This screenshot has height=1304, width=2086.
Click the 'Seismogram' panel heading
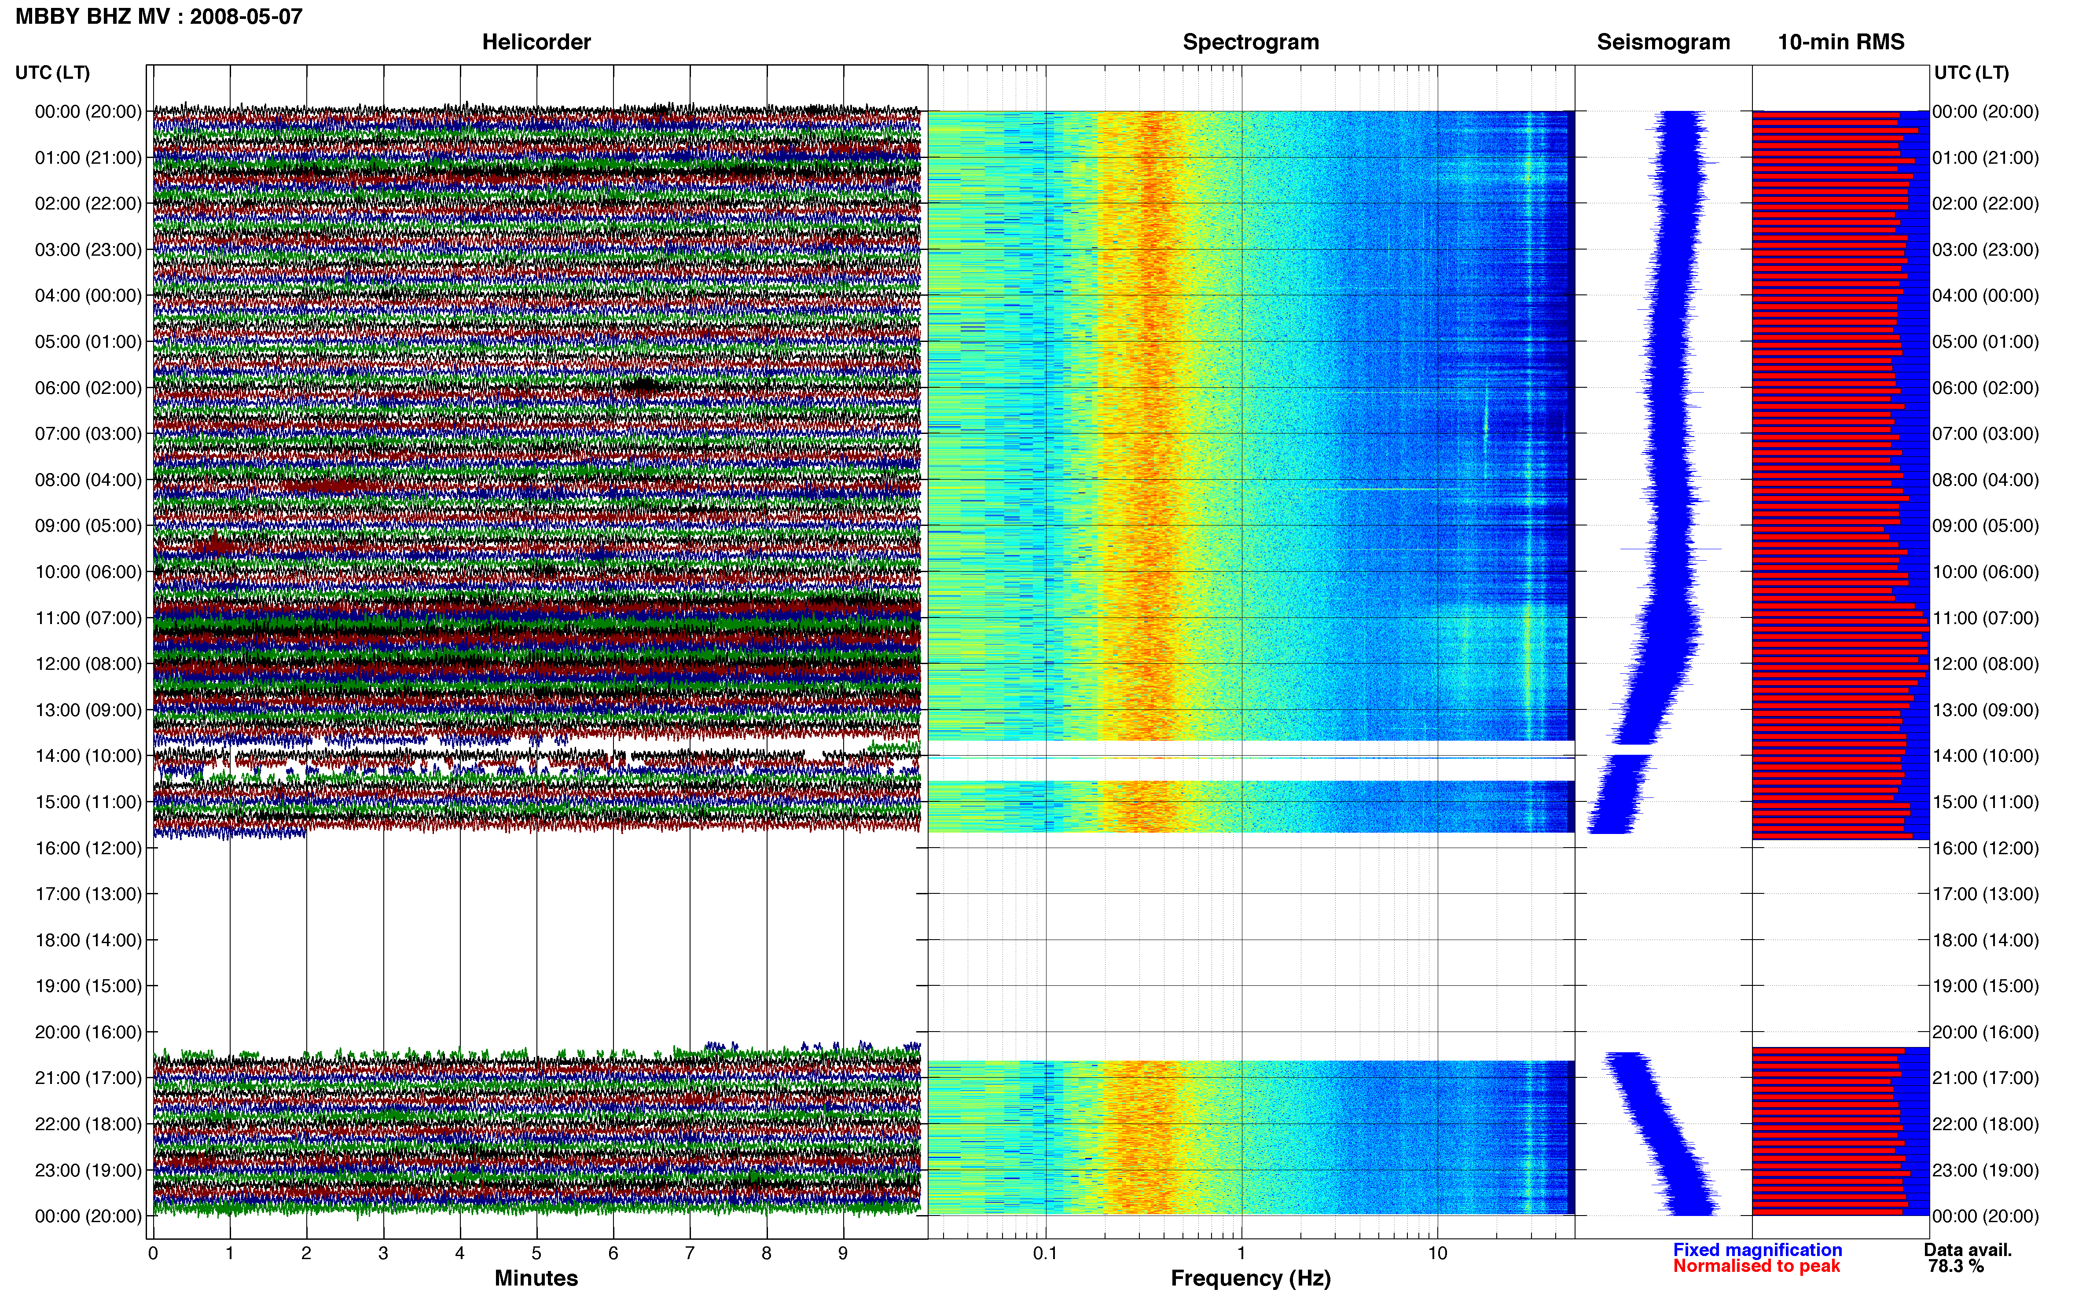coord(1663,42)
